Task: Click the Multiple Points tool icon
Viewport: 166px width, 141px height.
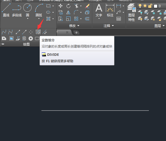Action: point(31,32)
